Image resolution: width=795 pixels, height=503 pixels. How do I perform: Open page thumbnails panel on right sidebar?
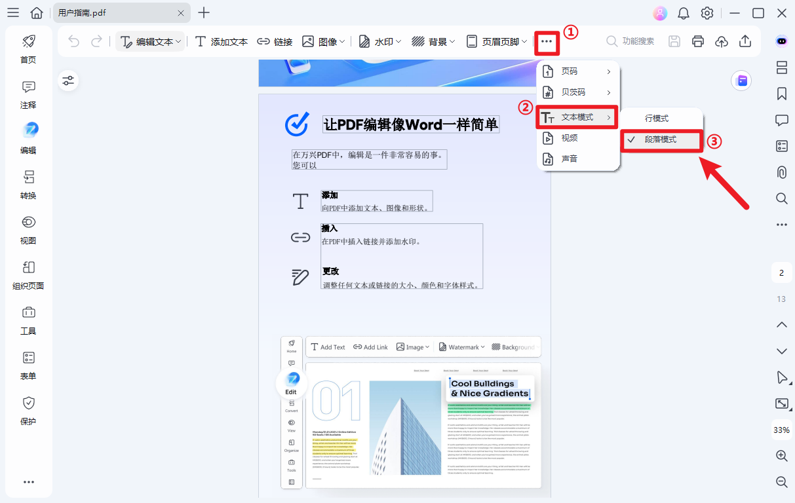coord(781,67)
